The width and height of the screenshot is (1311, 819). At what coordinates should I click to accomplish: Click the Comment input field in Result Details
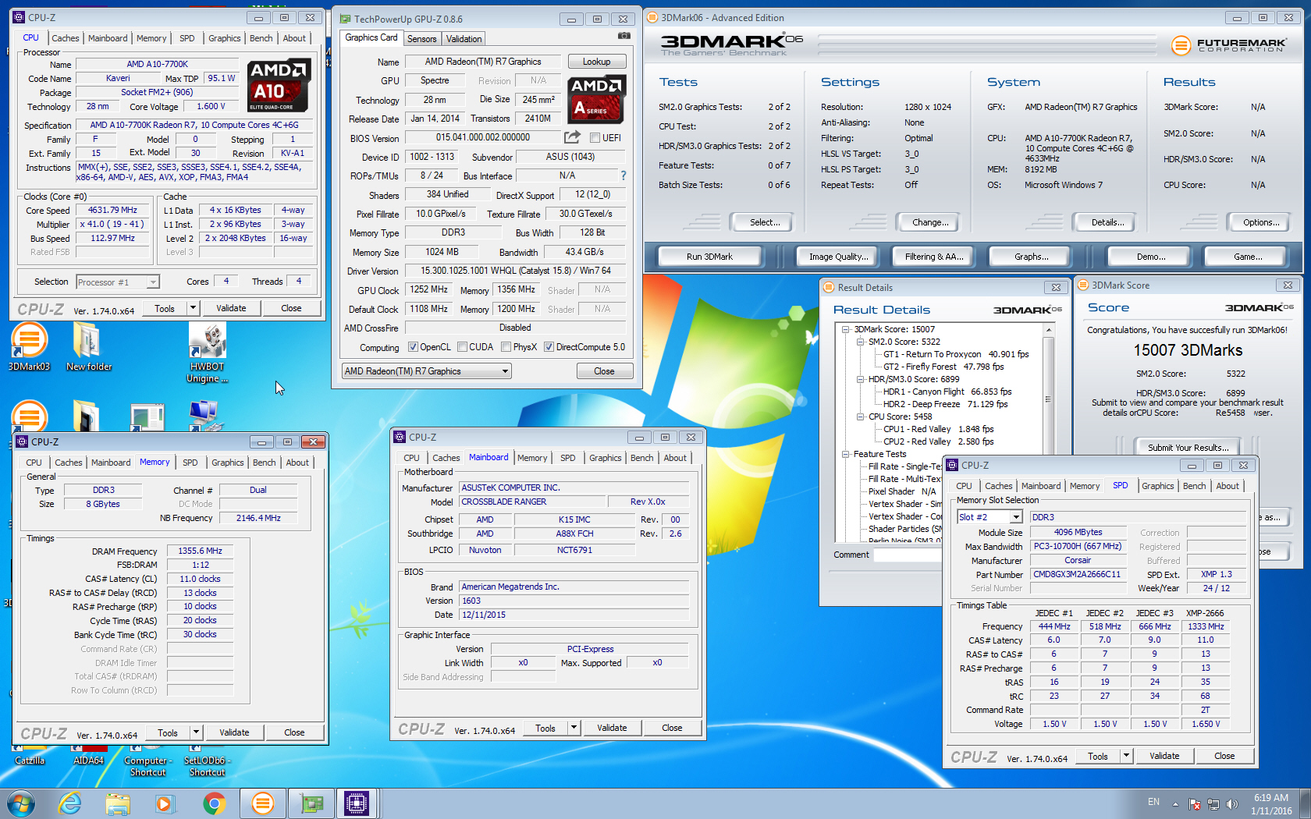(907, 555)
